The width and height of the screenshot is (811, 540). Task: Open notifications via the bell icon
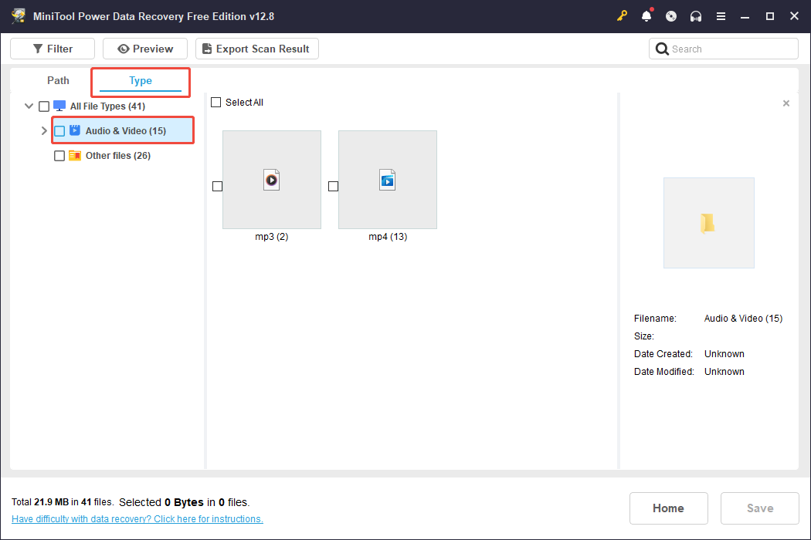[646, 15]
